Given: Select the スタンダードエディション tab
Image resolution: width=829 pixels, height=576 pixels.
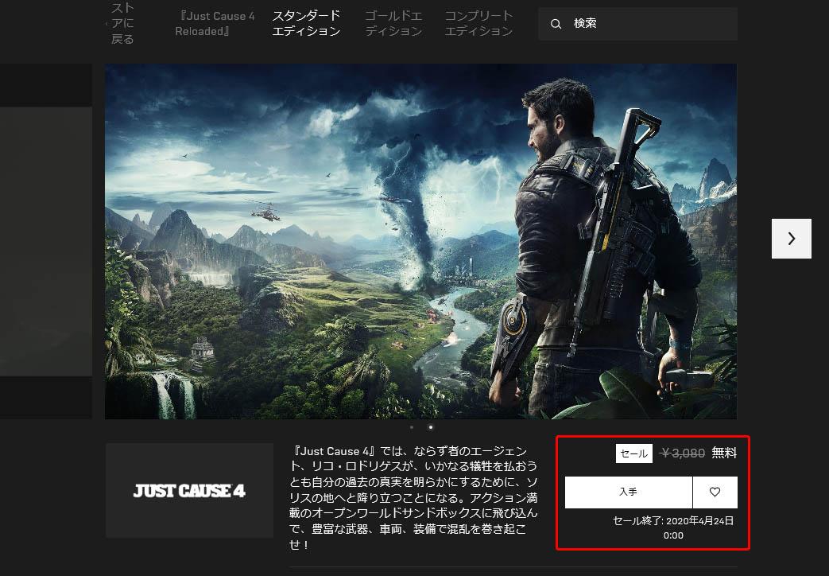Looking at the screenshot, I should coord(306,23).
